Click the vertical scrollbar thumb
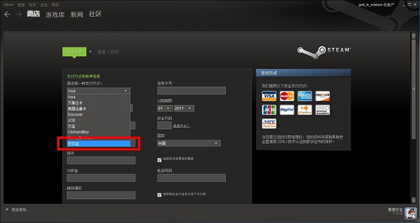420x223 pixels. (x=414, y=89)
